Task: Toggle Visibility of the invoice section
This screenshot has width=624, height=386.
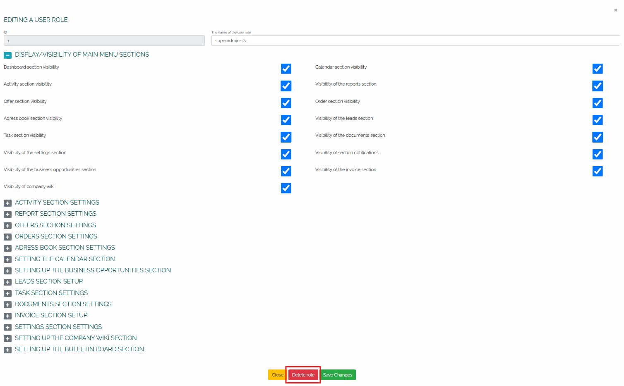Action: coord(597,171)
